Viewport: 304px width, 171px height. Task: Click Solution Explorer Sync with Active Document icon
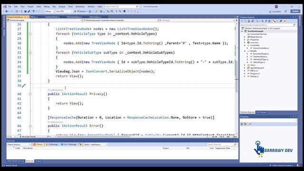(263, 21)
